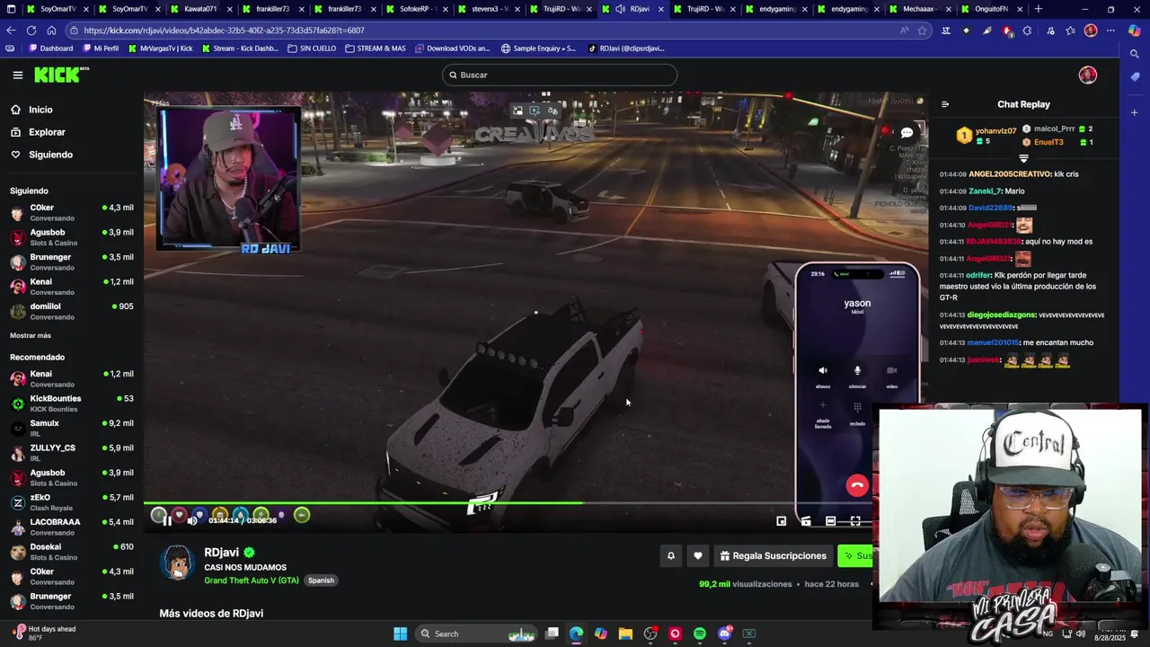Mute the RDjavi tab audio icon
The image size is (1150, 647).
click(x=620, y=9)
